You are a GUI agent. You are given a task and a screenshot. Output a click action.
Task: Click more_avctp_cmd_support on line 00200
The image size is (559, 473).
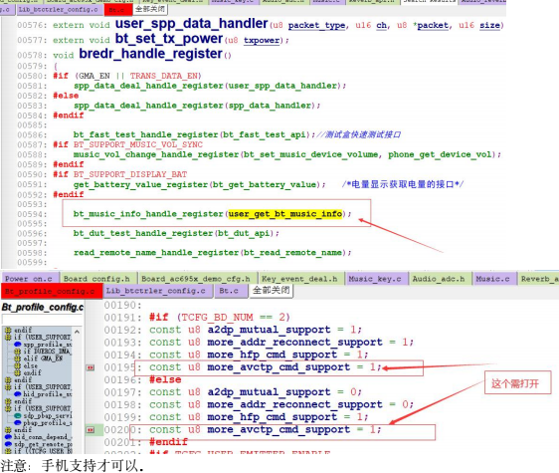pyautogui.click(x=279, y=429)
